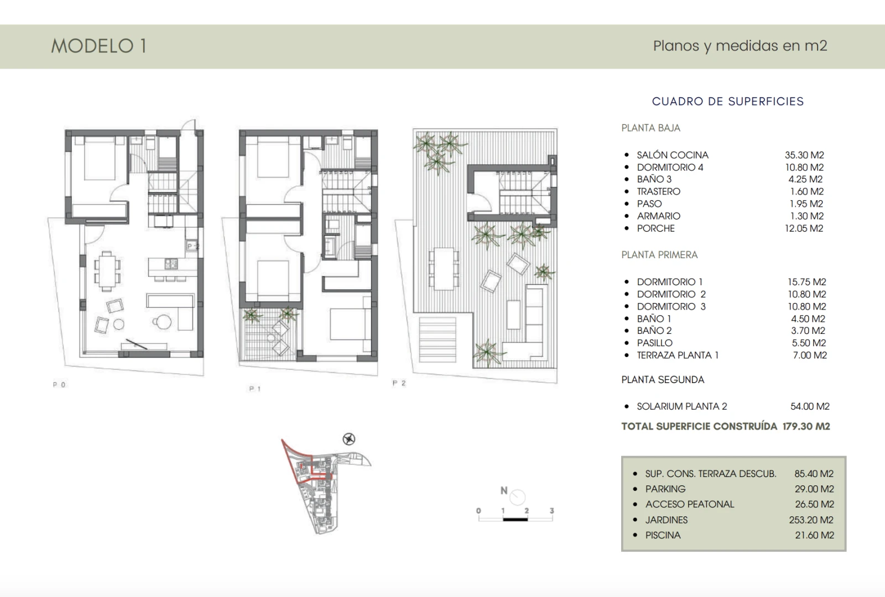Image resolution: width=885 pixels, height=597 pixels.
Task: Click the round coffee table in the P0 living room
Action: 163,321
